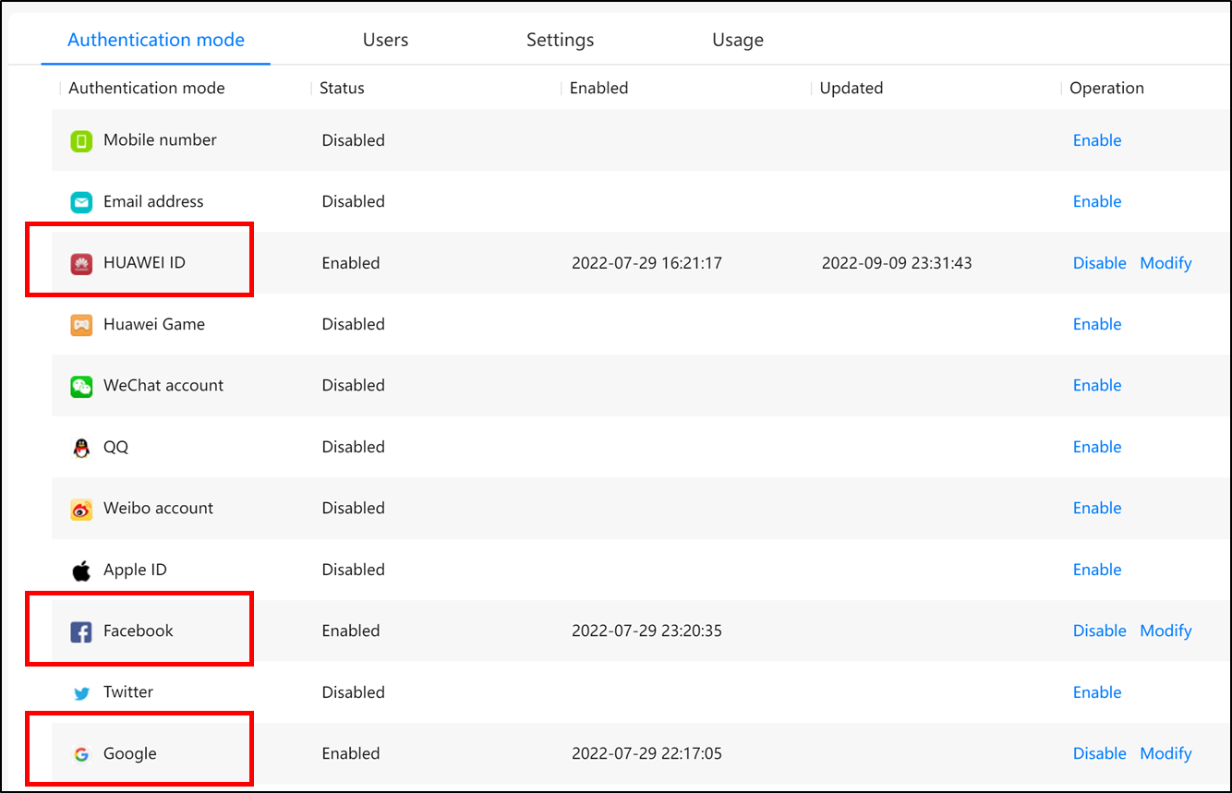Open the Usage tab
Screen dimensions: 1232x793
[x=738, y=40]
